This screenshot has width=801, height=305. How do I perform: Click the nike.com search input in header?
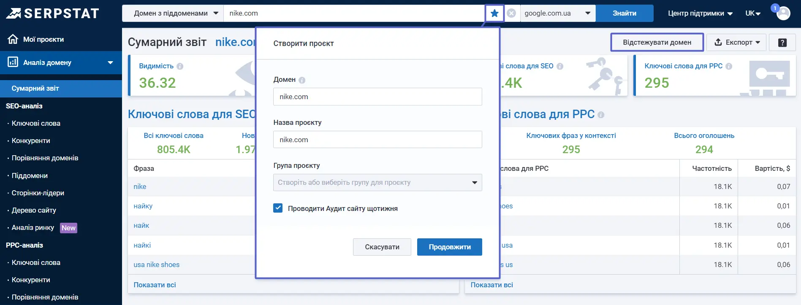pyautogui.click(x=354, y=13)
